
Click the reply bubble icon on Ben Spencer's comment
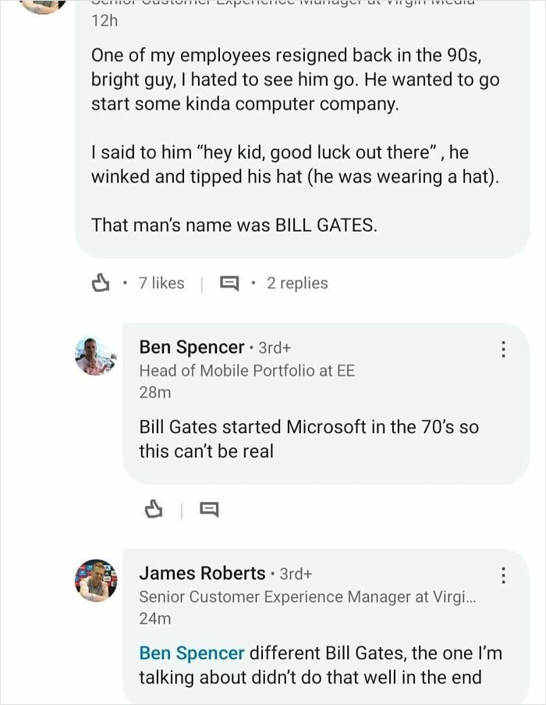tap(208, 507)
